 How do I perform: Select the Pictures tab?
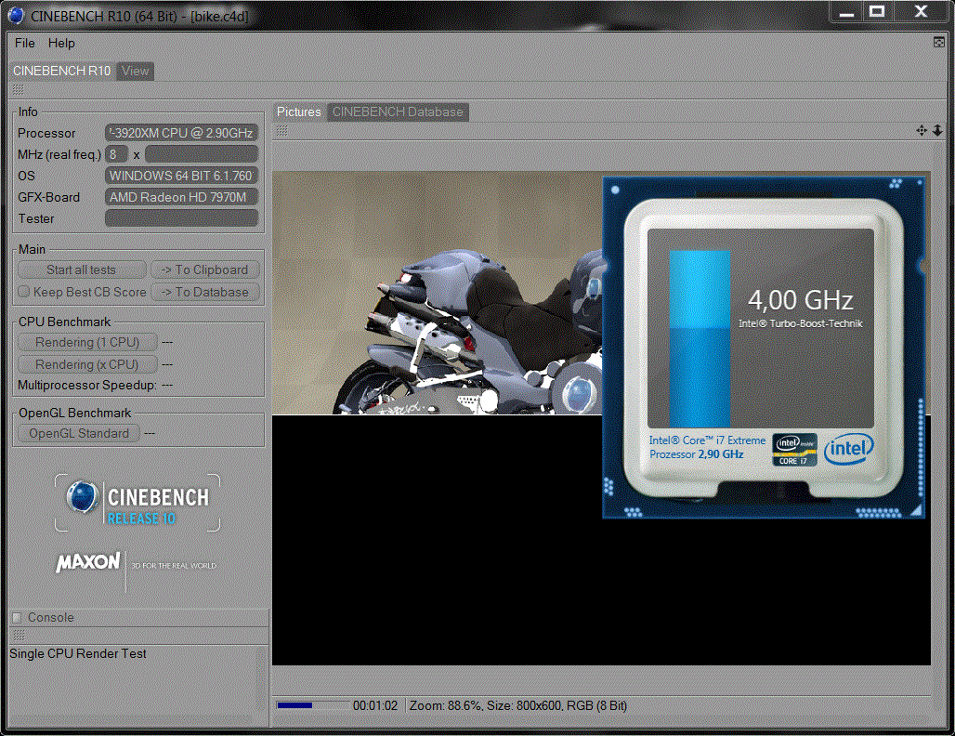(298, 112)
